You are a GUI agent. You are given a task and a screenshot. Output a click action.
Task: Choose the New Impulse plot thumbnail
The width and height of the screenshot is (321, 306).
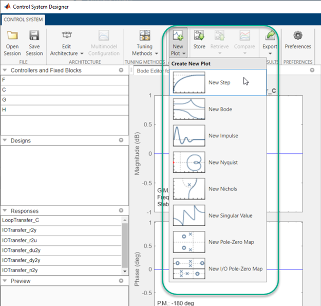pyautogui.click(x=188, y=136)
